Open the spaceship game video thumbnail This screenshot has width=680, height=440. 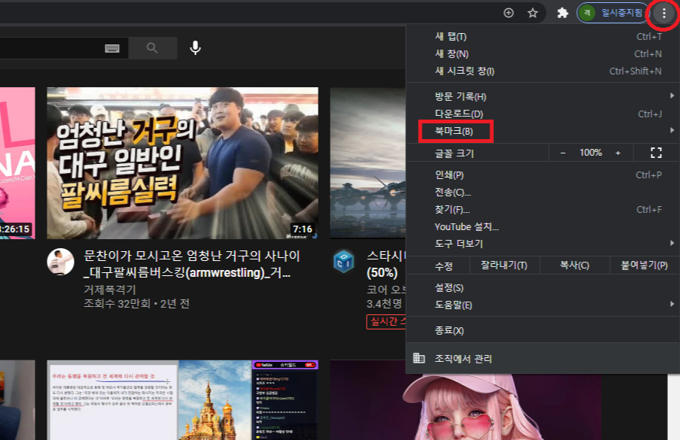coord(367,162)
